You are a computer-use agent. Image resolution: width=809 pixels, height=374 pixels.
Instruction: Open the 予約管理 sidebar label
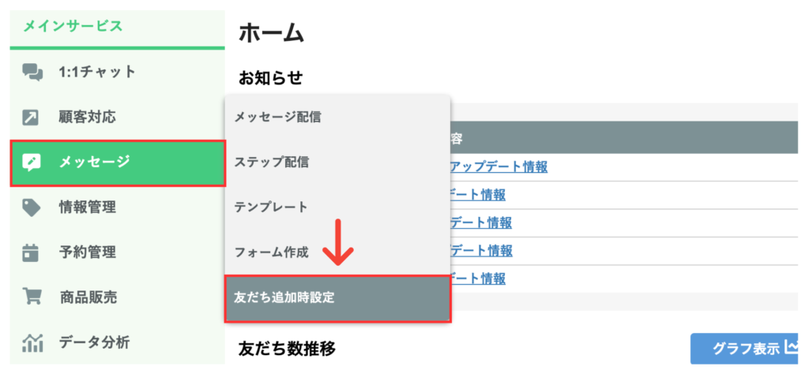(x=88, y=252)
